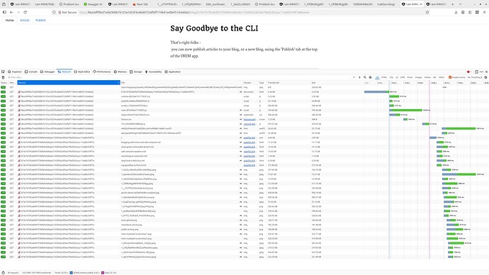Open the Application devtools tab

(x=173, y=72)
